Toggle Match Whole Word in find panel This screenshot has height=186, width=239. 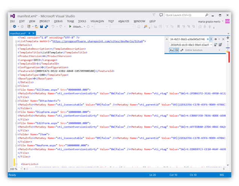point(177,50)
